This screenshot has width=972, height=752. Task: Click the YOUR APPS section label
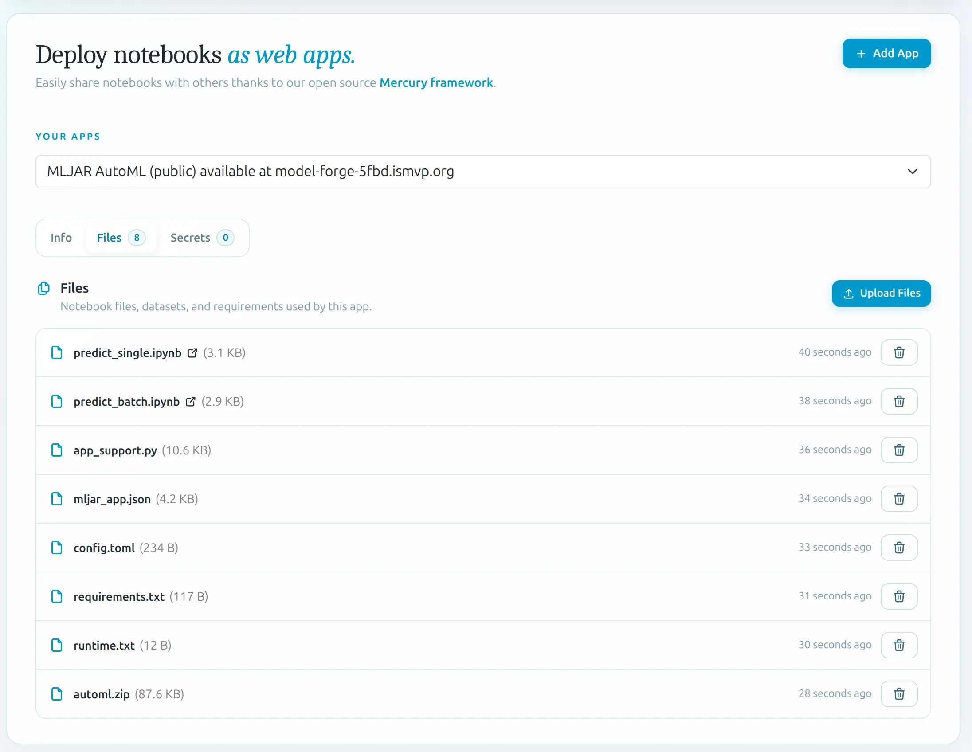pyautogui.click(x=68, y=137)
